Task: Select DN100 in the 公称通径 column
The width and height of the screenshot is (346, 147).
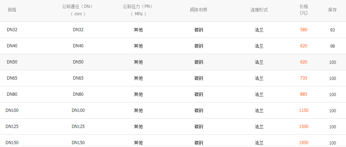Action: pos(78,110)
